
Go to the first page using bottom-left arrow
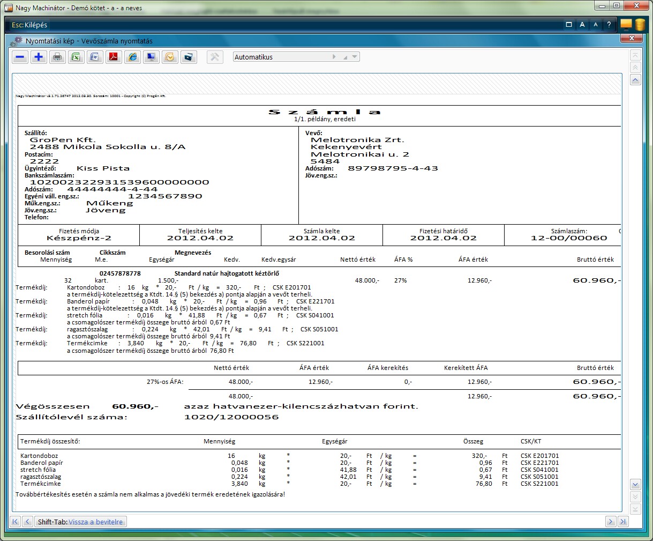click(15, 522)
